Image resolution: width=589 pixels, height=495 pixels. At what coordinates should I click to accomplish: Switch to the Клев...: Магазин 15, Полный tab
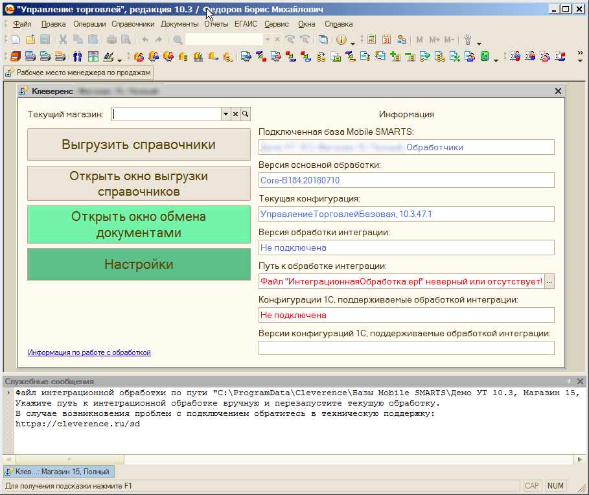coord(59,472)
